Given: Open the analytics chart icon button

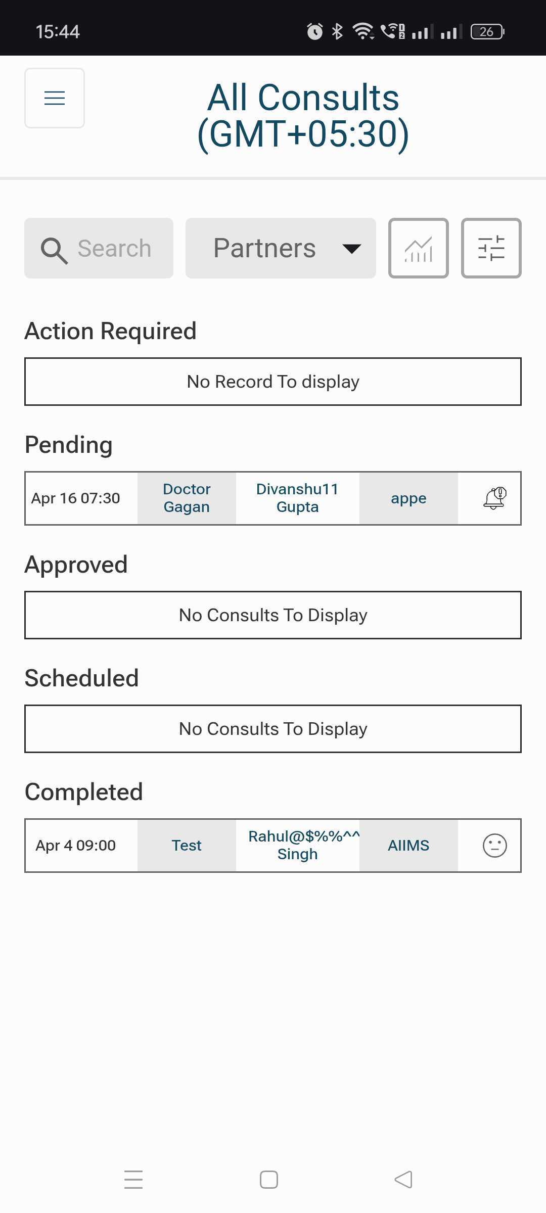Looking at the screenshot, I should pyautogui.click(x=418, y=248).
